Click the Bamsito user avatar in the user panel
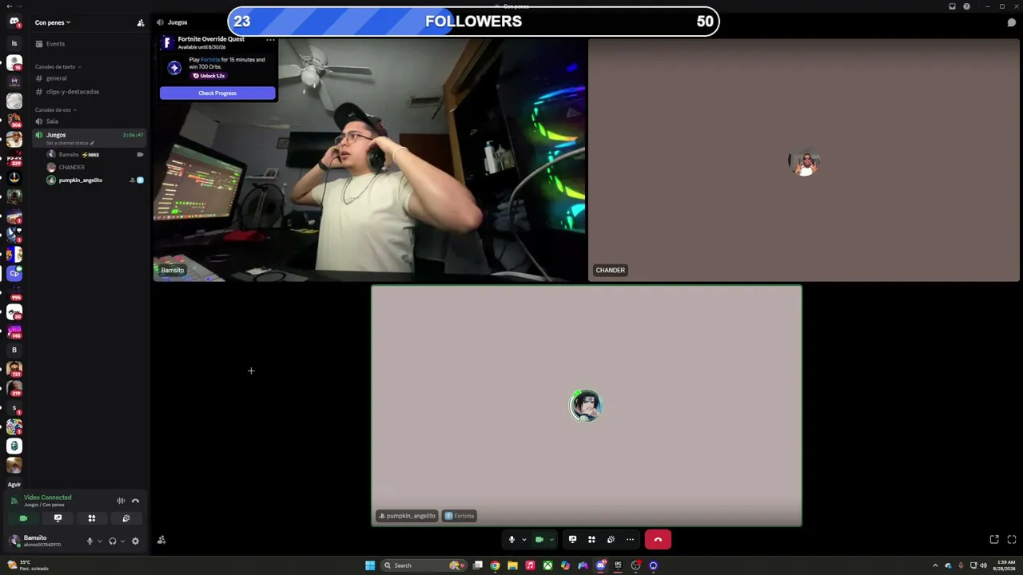Screen dimensions: 1023x575 (x=14, y=541)
